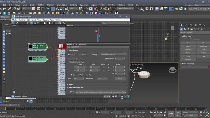Click the Set Key plus button near timeline

(171, 114)
